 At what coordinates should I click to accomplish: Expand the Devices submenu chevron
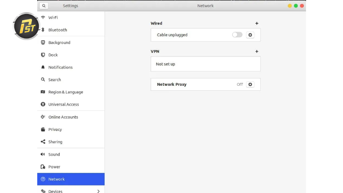99,191
